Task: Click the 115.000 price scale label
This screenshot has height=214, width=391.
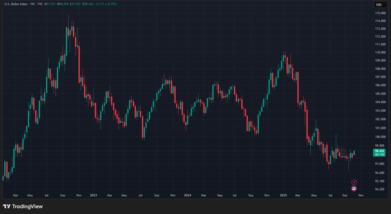Action: (380, 13)
